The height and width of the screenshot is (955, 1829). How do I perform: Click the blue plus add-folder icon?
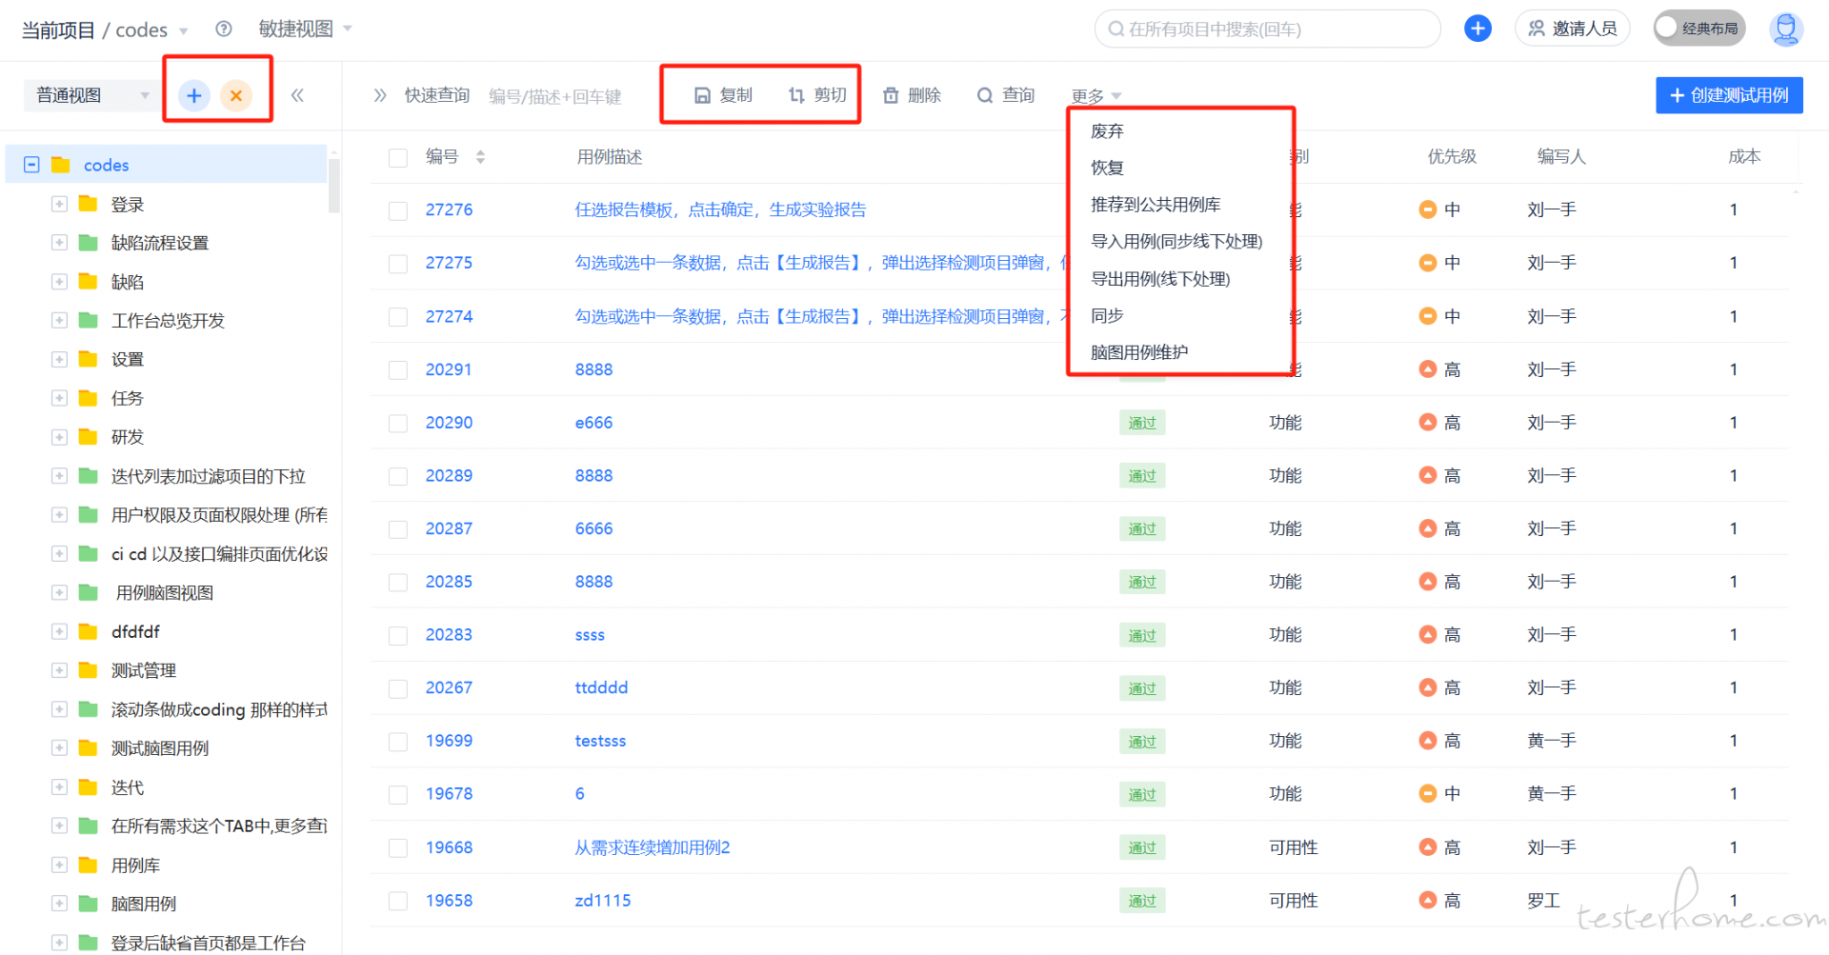coord(194,95)
